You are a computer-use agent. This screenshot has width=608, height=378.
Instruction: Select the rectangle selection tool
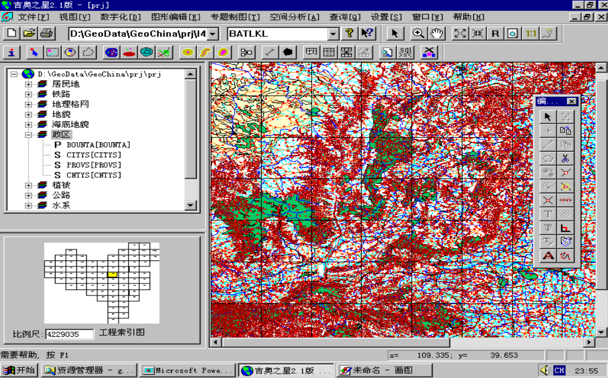(x=52, y=52)
